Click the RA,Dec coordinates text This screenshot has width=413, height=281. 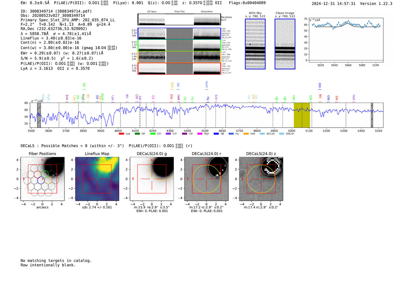tap(54, 29)
